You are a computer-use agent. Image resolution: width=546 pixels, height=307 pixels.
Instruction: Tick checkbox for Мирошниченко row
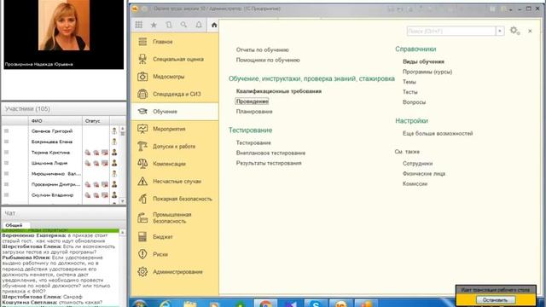click(x=6, y=174)
